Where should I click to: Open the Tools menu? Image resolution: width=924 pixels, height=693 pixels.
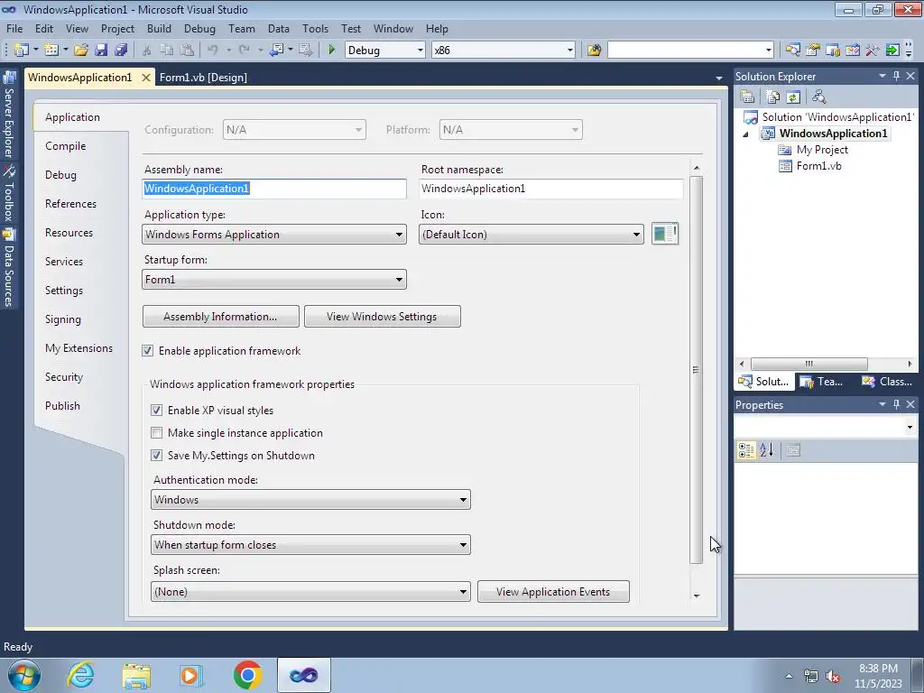click(x=315, y=28)
